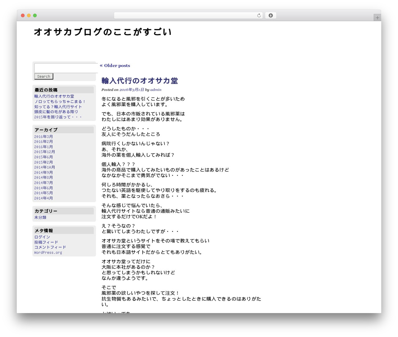
Task: Close the browser window with the red button
Action: coord(23,16)
